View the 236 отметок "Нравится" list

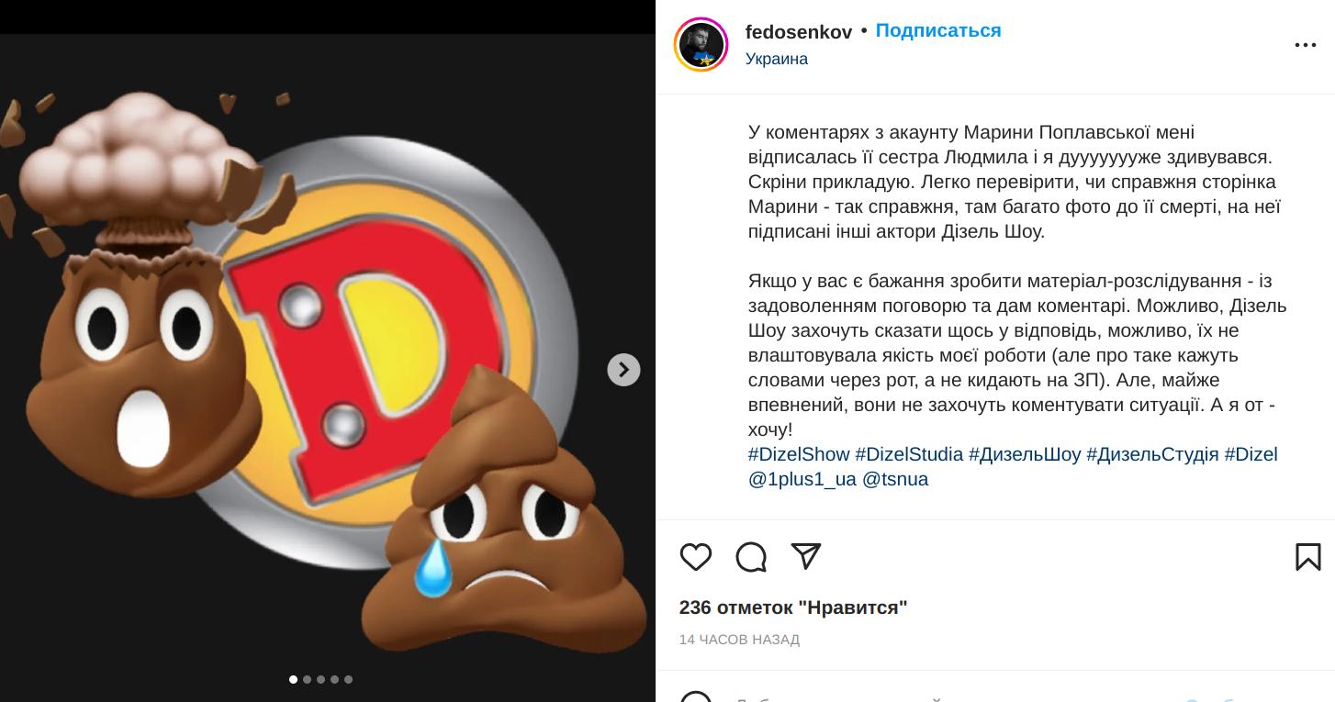[x=793, y=607]
